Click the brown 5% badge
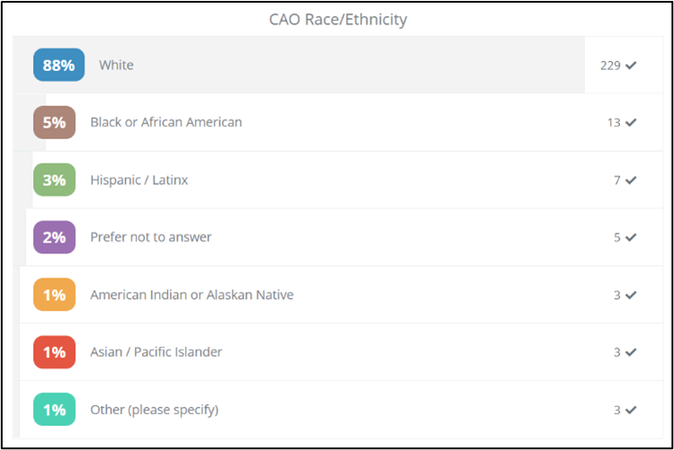The width and height of the screenshot is (674, 450). (x=54, y=122)
